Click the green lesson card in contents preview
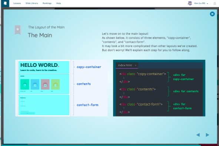The height and width of the screenshot is (146, 219). (x=25, y=84)
